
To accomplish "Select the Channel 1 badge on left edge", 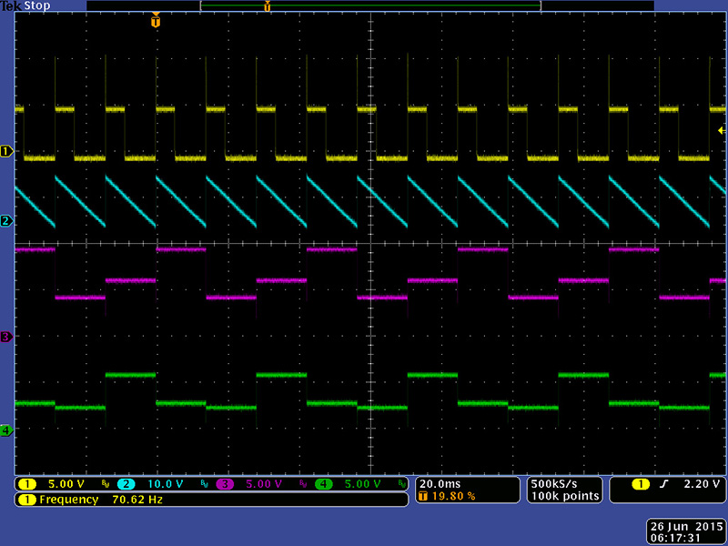I will [5, 152].
